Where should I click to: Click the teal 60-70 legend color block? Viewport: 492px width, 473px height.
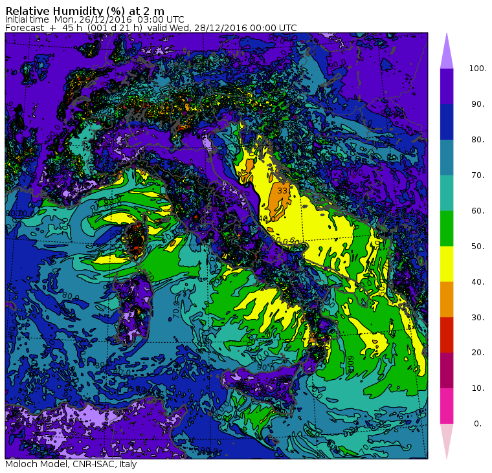point(447,193)
